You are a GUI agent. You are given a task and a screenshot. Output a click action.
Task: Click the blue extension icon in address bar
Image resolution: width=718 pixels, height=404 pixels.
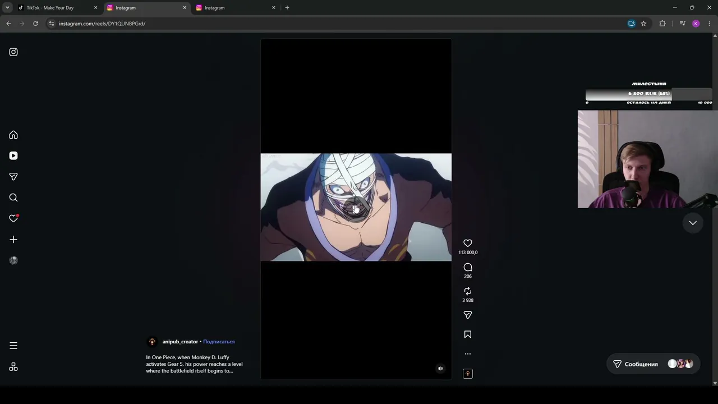(x=632, y=24)
